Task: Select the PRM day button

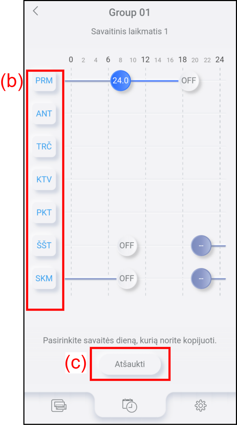Action: 44,81
